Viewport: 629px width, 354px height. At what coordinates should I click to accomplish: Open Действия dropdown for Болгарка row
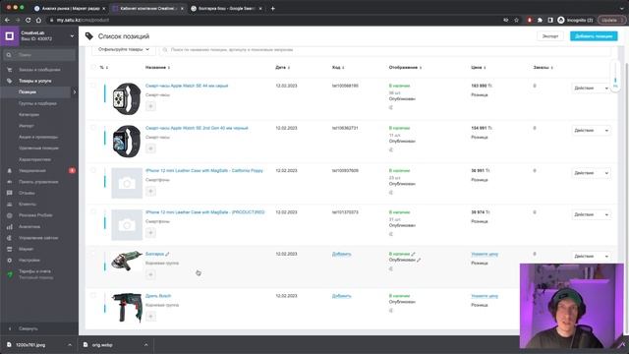tap(592, 256)
